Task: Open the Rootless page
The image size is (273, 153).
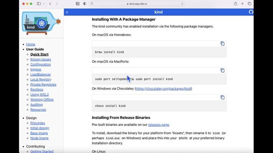Action: pyautogui.click(x=37, y=90)
